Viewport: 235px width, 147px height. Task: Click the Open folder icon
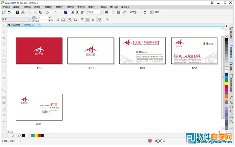[9, 12]
